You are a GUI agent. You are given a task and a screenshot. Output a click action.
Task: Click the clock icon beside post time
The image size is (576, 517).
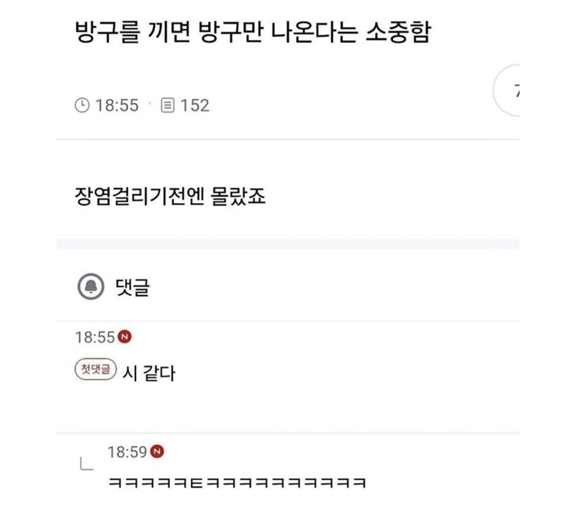coord(82,106)
